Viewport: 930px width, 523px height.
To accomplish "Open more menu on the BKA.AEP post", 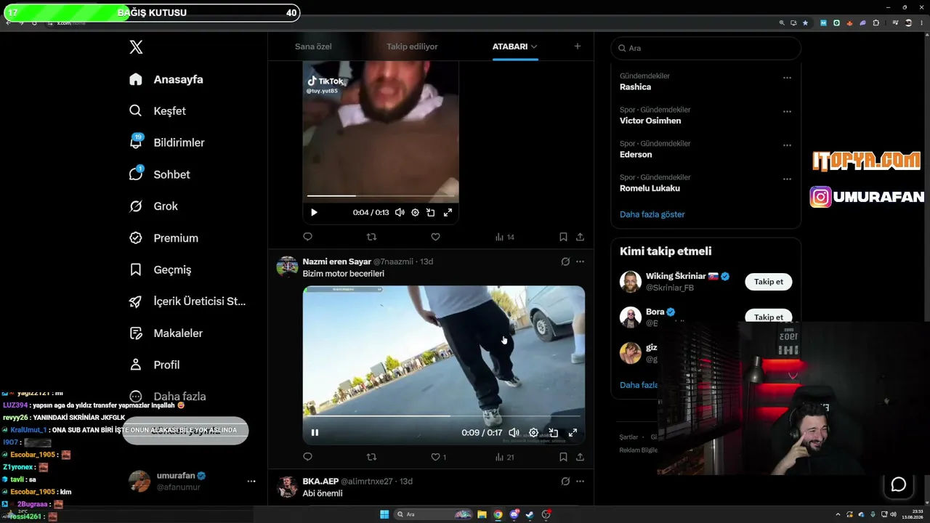I will pyautogui.click(x=580, y=481).
